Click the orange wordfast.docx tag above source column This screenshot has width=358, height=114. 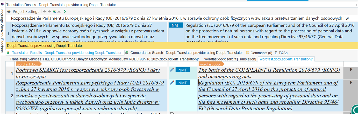pos(27,64)
